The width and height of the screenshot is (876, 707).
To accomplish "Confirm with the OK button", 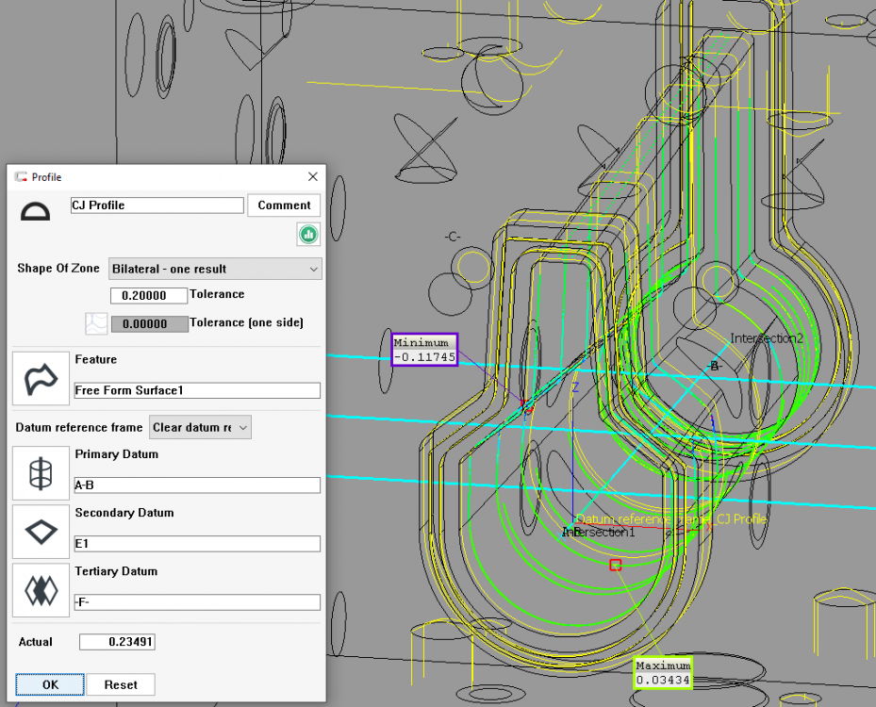I will (x=50, y=684).
